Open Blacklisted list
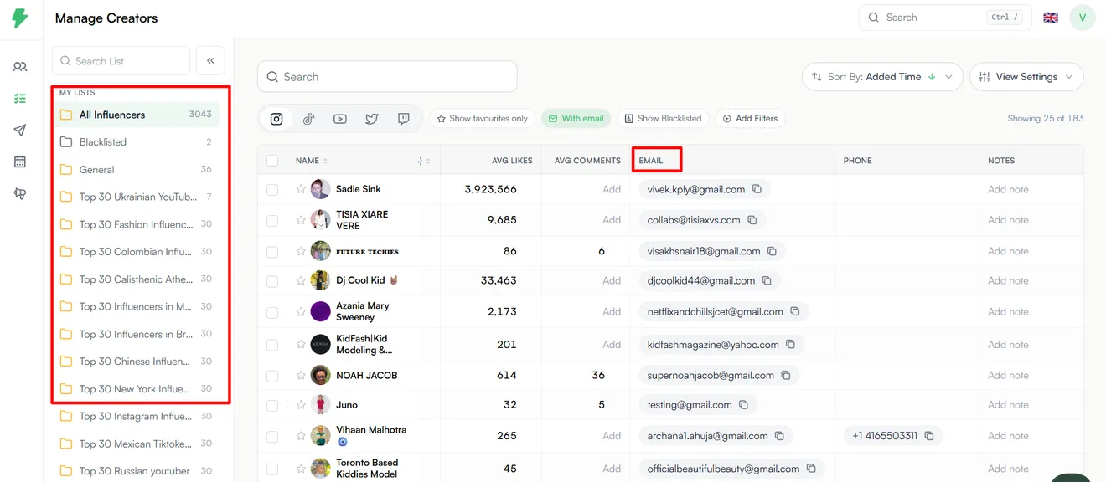Screen dimensions: 1106x482 tap(137, 142)
